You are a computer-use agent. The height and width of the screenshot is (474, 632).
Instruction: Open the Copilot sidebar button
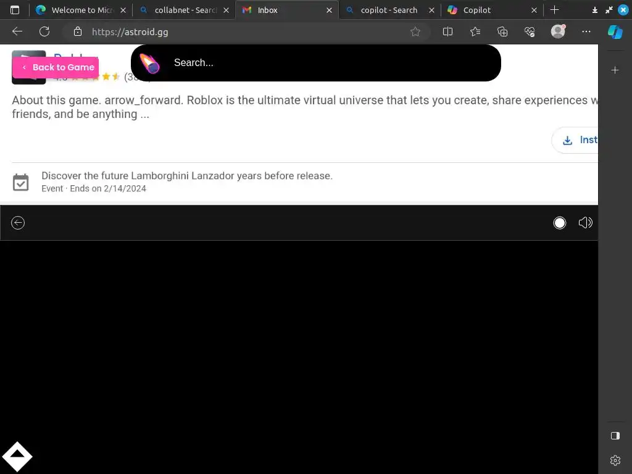point(615,32)
